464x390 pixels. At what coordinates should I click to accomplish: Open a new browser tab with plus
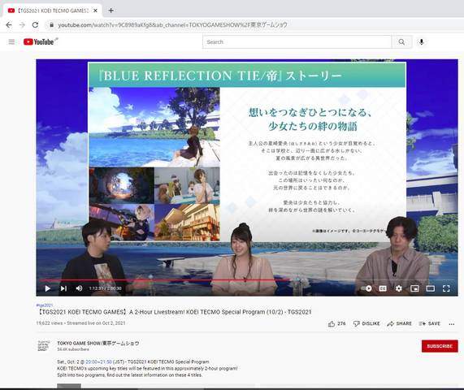(x=111, y=11)
